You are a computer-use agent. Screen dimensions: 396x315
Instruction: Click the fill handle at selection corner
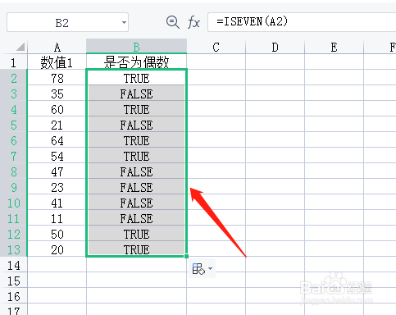pos(186,256)
